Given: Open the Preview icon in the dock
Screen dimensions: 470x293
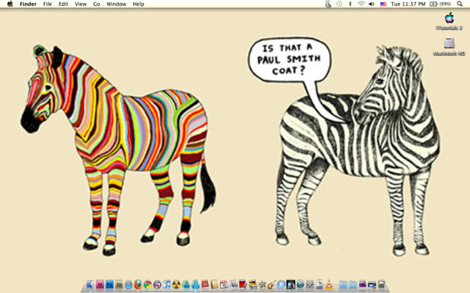Looking at the screenshot, I should click(234, 285).
